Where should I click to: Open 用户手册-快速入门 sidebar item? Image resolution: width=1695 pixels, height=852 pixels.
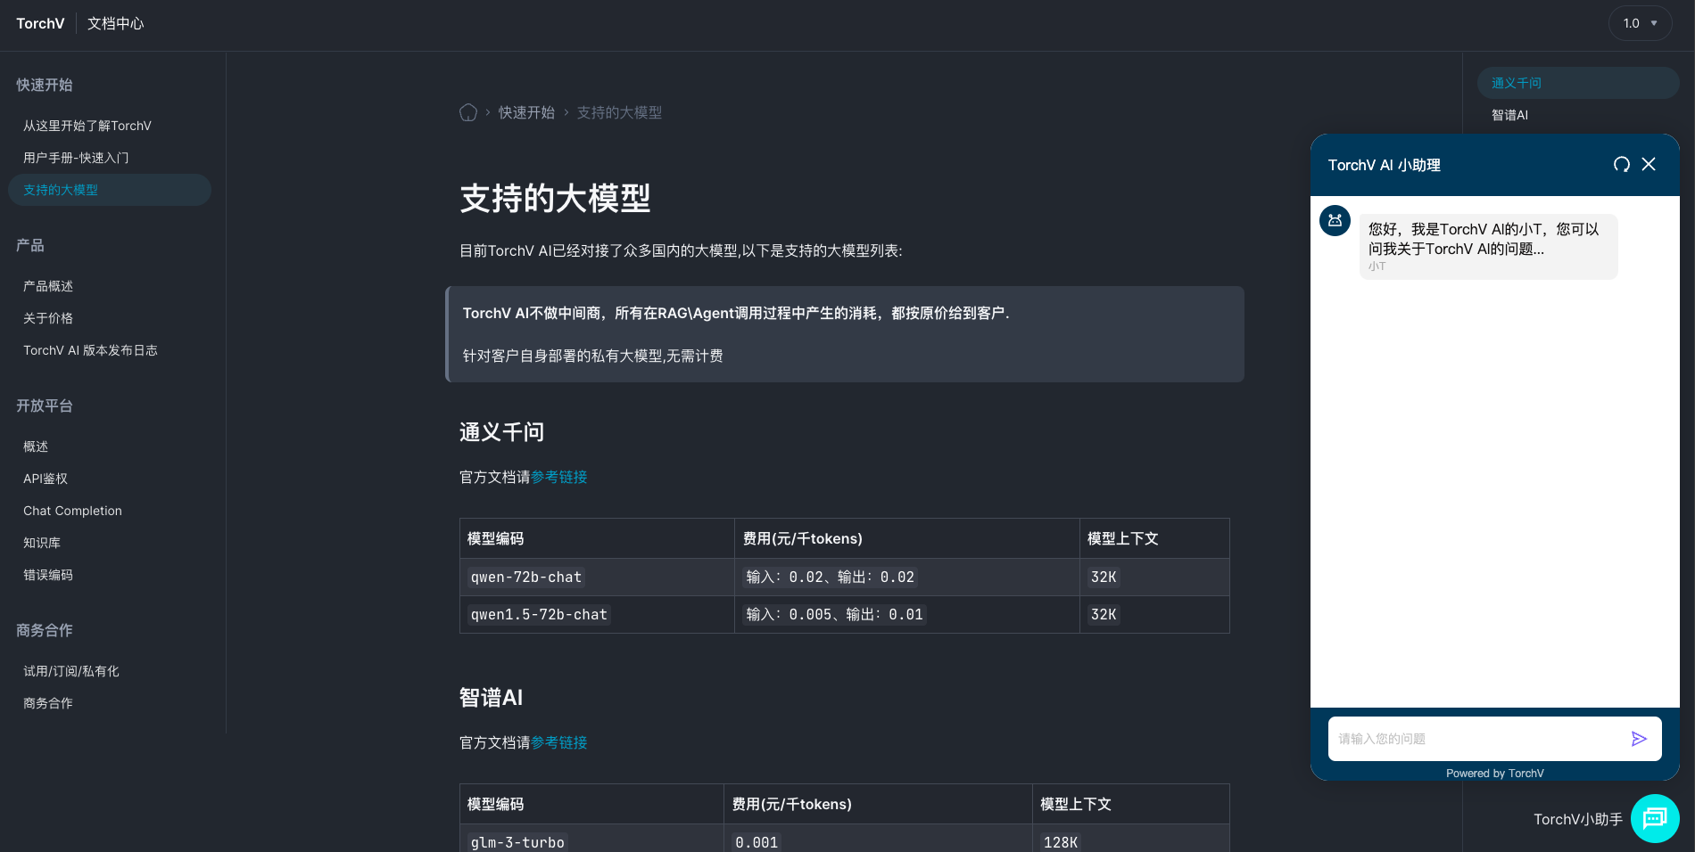click(76, 158)
